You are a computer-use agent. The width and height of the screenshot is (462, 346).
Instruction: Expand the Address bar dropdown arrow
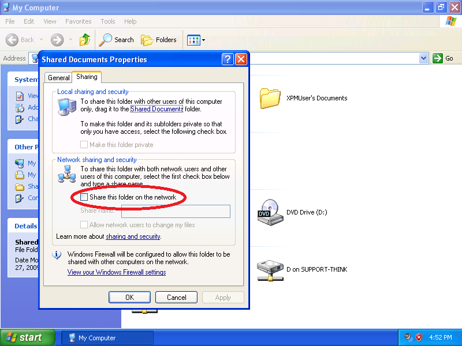point(423,58)
